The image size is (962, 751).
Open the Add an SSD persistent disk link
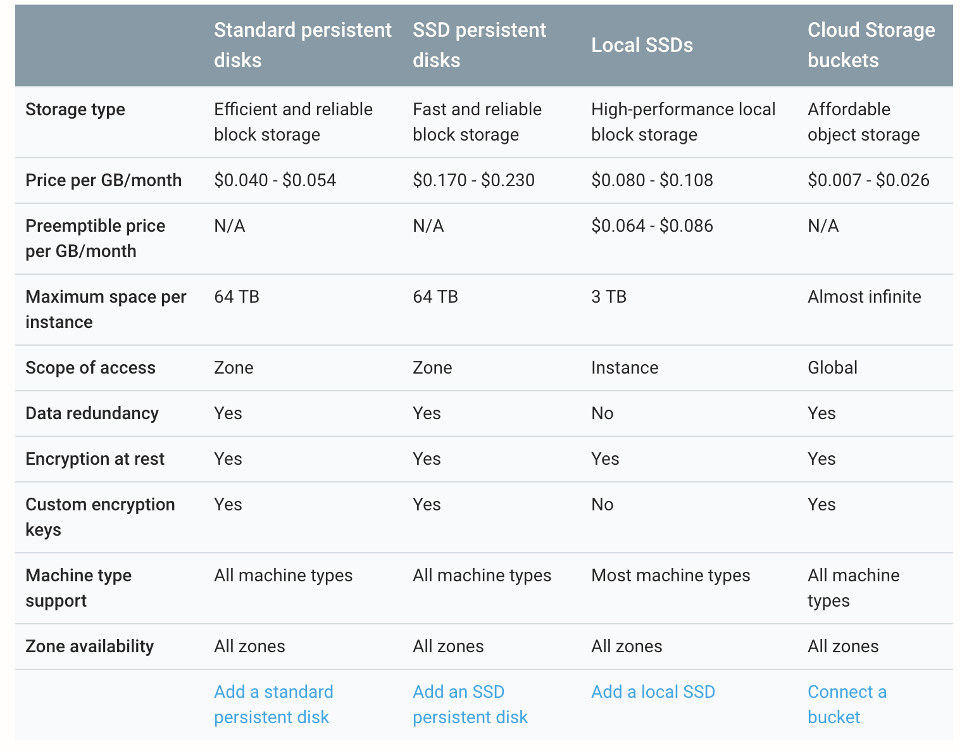[470, 704]
